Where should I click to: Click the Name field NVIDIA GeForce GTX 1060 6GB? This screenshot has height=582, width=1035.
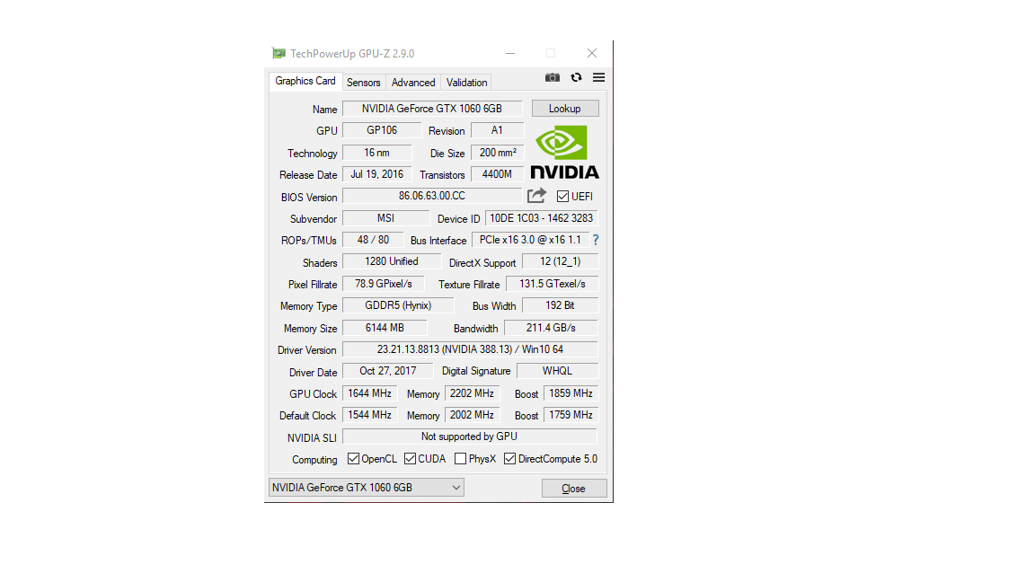(432, 108)
